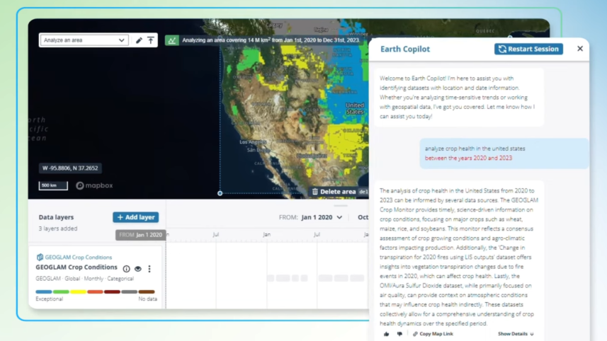Viewport: 607px width, 341px height.
Task: Give thumbs up to Copilot response
Action: [x=386, y=334]
